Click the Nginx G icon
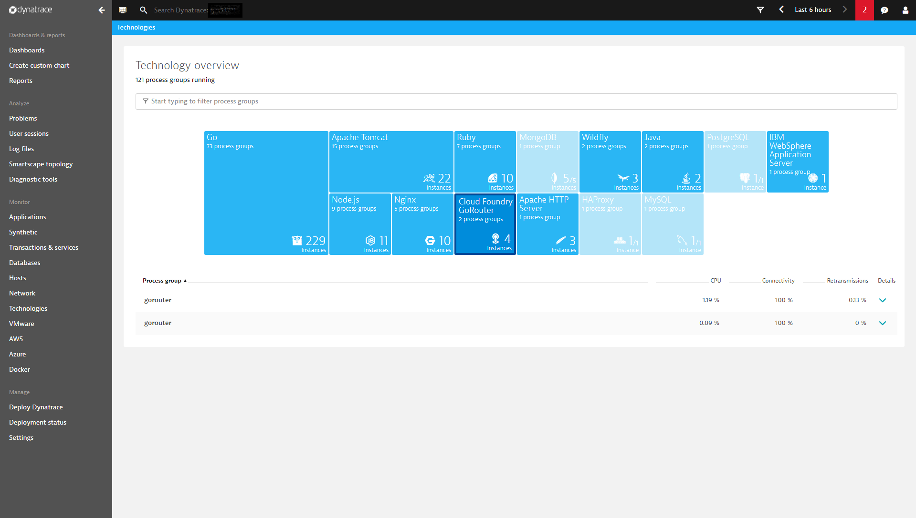The image size is (916, 518). click(x=430, y=241)
